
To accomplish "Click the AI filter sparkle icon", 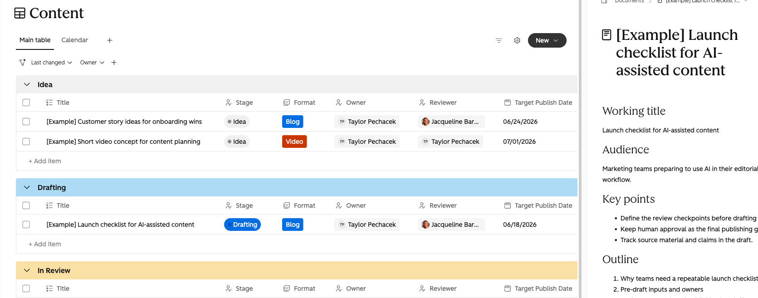I will pos(22,63).
